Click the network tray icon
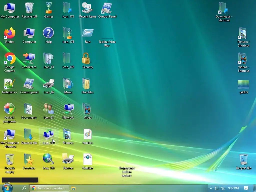The image size is (256, 192). pyautogui.click(x=217, y=188)
